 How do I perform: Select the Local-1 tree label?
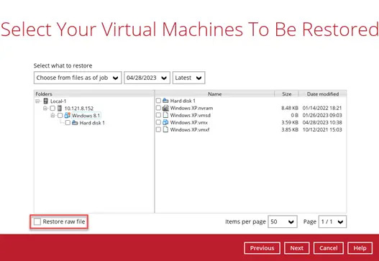click(x=58, y=101)
